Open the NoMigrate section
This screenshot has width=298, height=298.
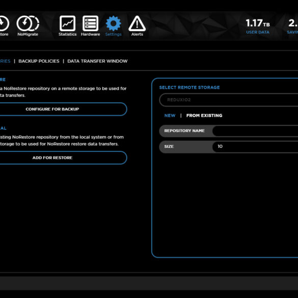pos(28,26)
